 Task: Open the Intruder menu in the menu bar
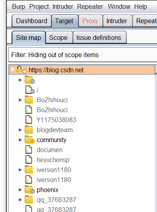pyautogui.click(x=63, y=7)
